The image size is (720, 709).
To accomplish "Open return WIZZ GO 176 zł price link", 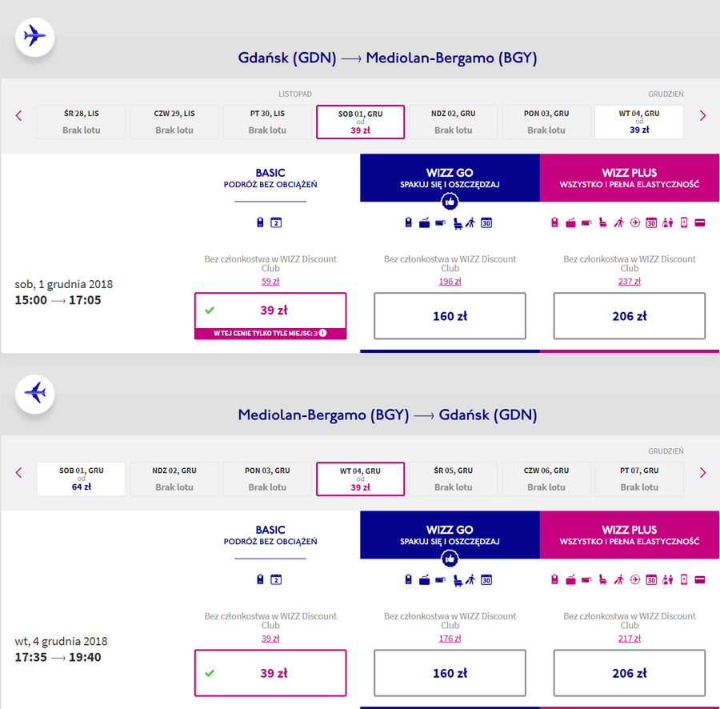I will 450,639.
